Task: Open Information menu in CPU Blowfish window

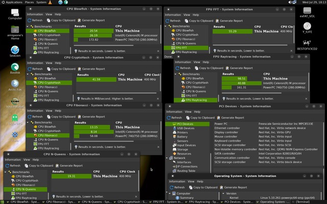Action: click(x=35, y=14)
